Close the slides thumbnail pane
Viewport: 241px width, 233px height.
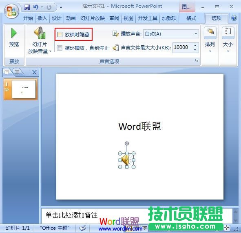tap(34, 72)
